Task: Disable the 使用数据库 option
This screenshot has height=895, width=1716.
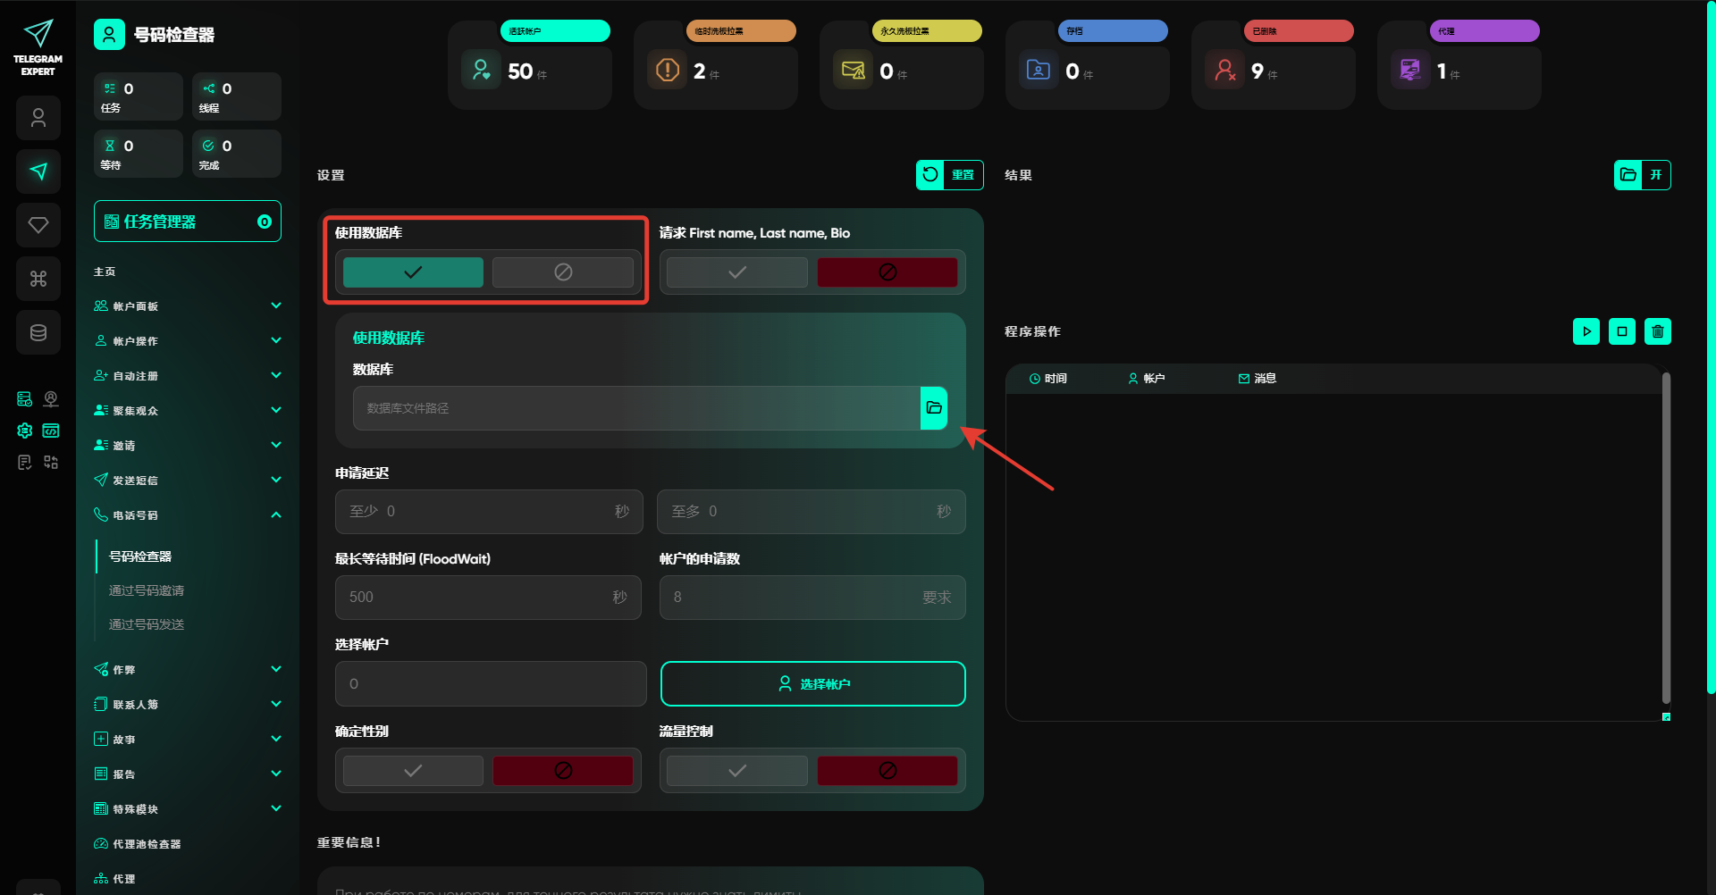Action: pos(562,272)
